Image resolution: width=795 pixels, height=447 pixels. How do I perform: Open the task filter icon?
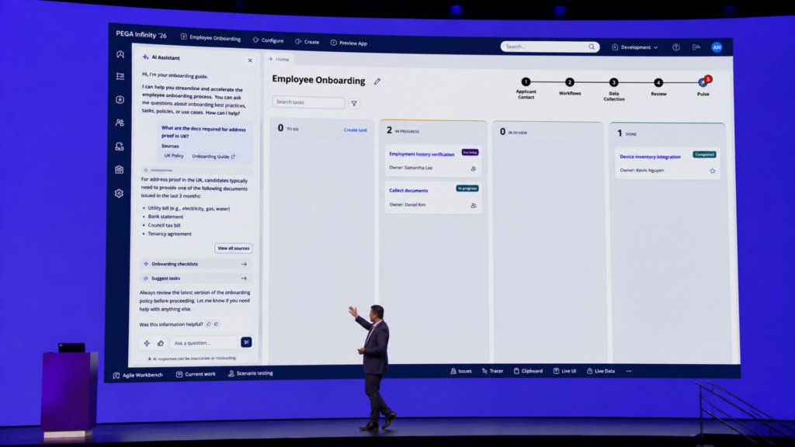pos(354,103)
